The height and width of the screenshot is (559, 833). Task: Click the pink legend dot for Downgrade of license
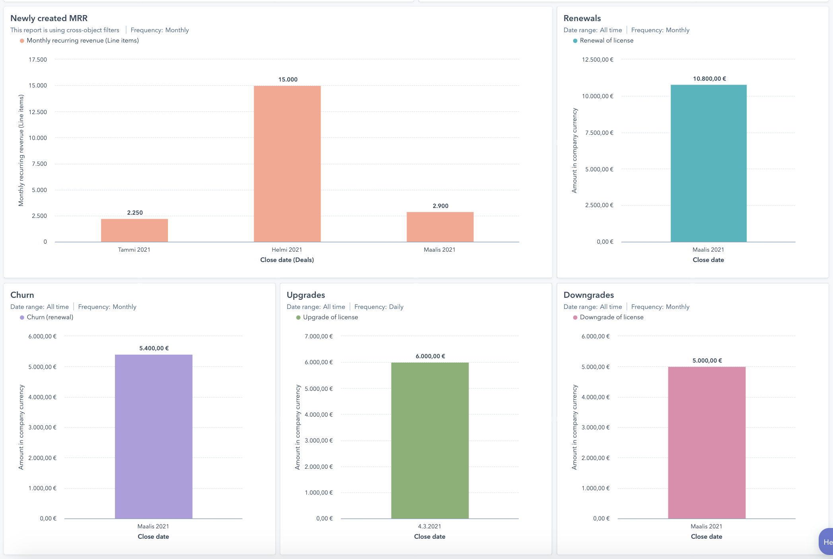(575, 317)
